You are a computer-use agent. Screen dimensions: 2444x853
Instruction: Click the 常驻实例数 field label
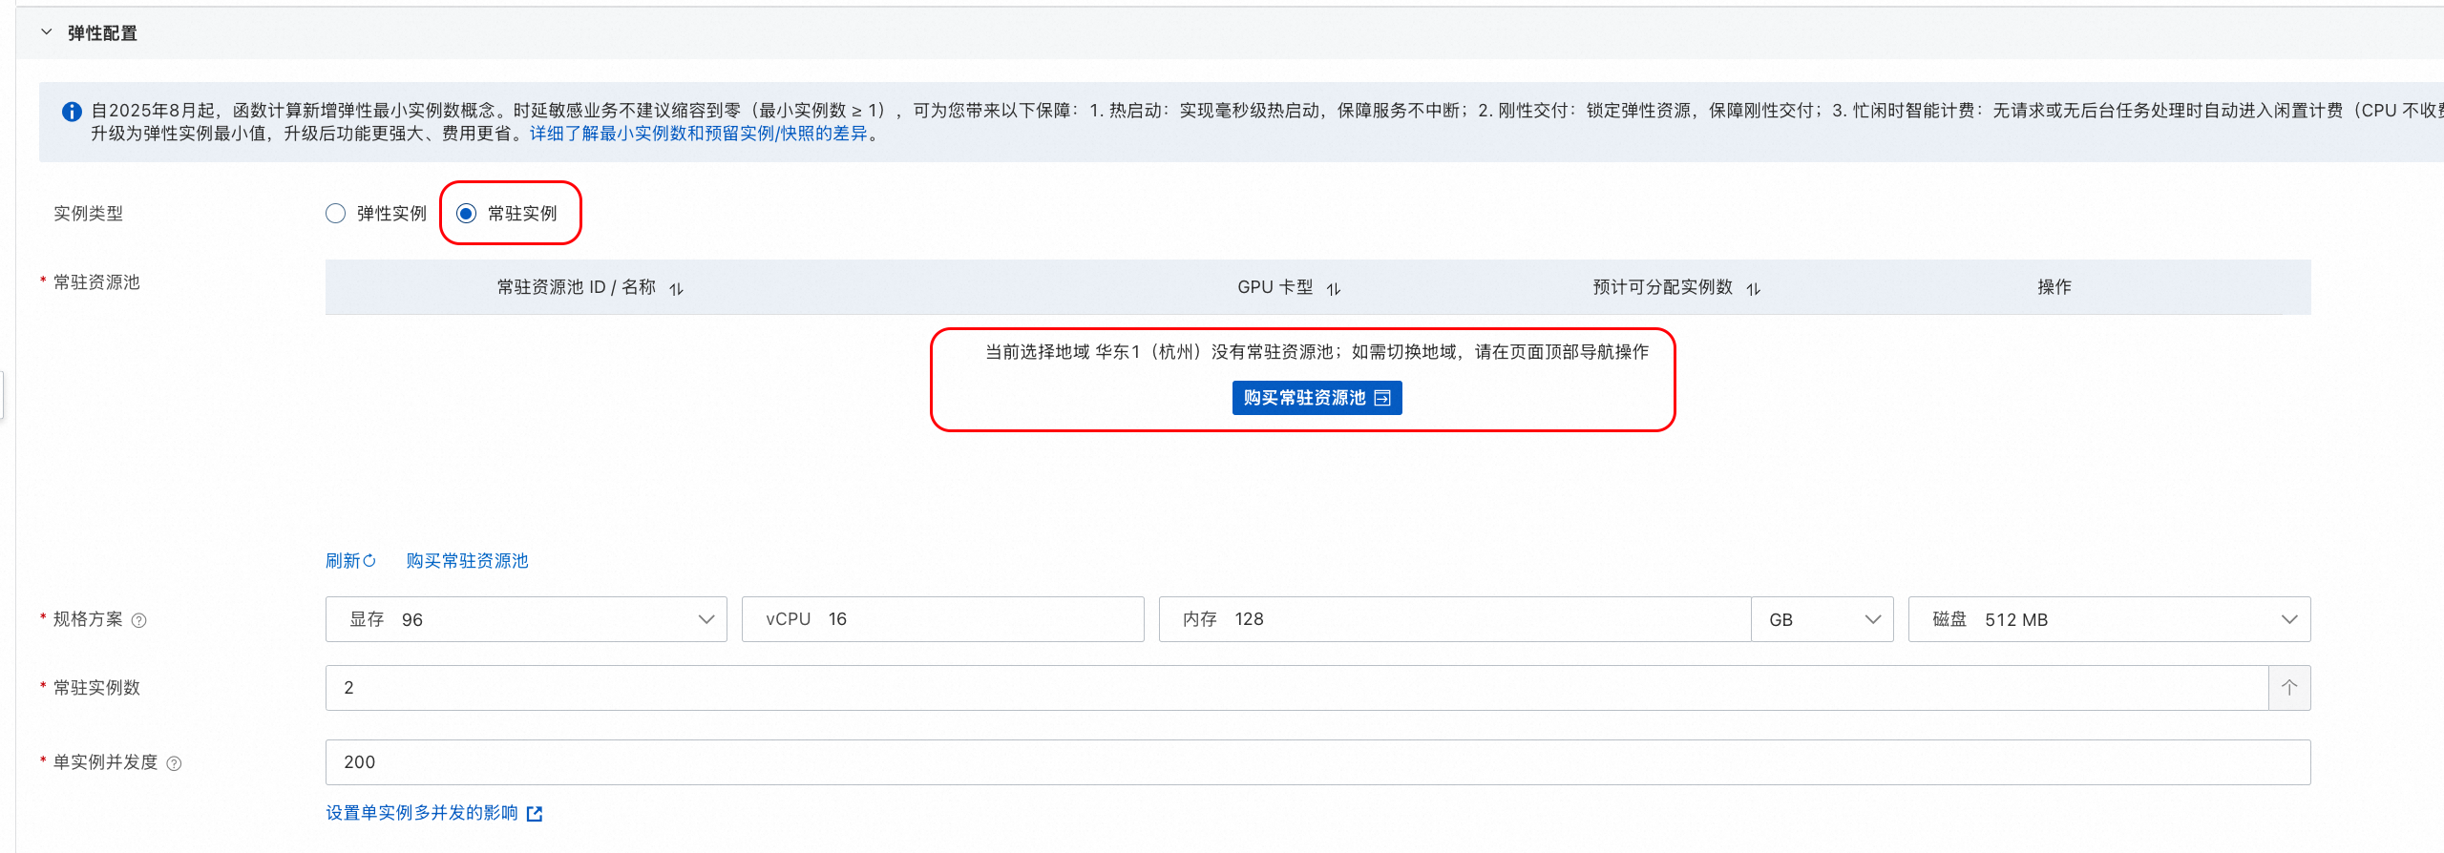tap(96, 688)
